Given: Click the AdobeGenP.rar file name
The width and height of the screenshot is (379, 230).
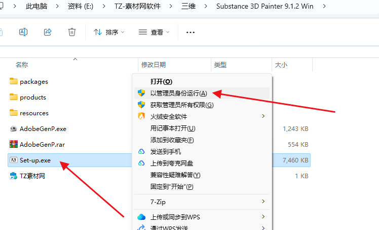Looking at the screenshot, I should coord(42,145).
